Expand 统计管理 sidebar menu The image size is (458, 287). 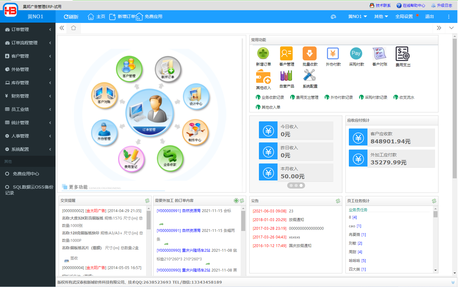(28, 123)
